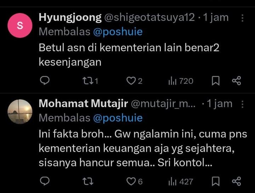Open more options on Hyungjoong's tweet

pyautogui.click(x=242, y=18)
